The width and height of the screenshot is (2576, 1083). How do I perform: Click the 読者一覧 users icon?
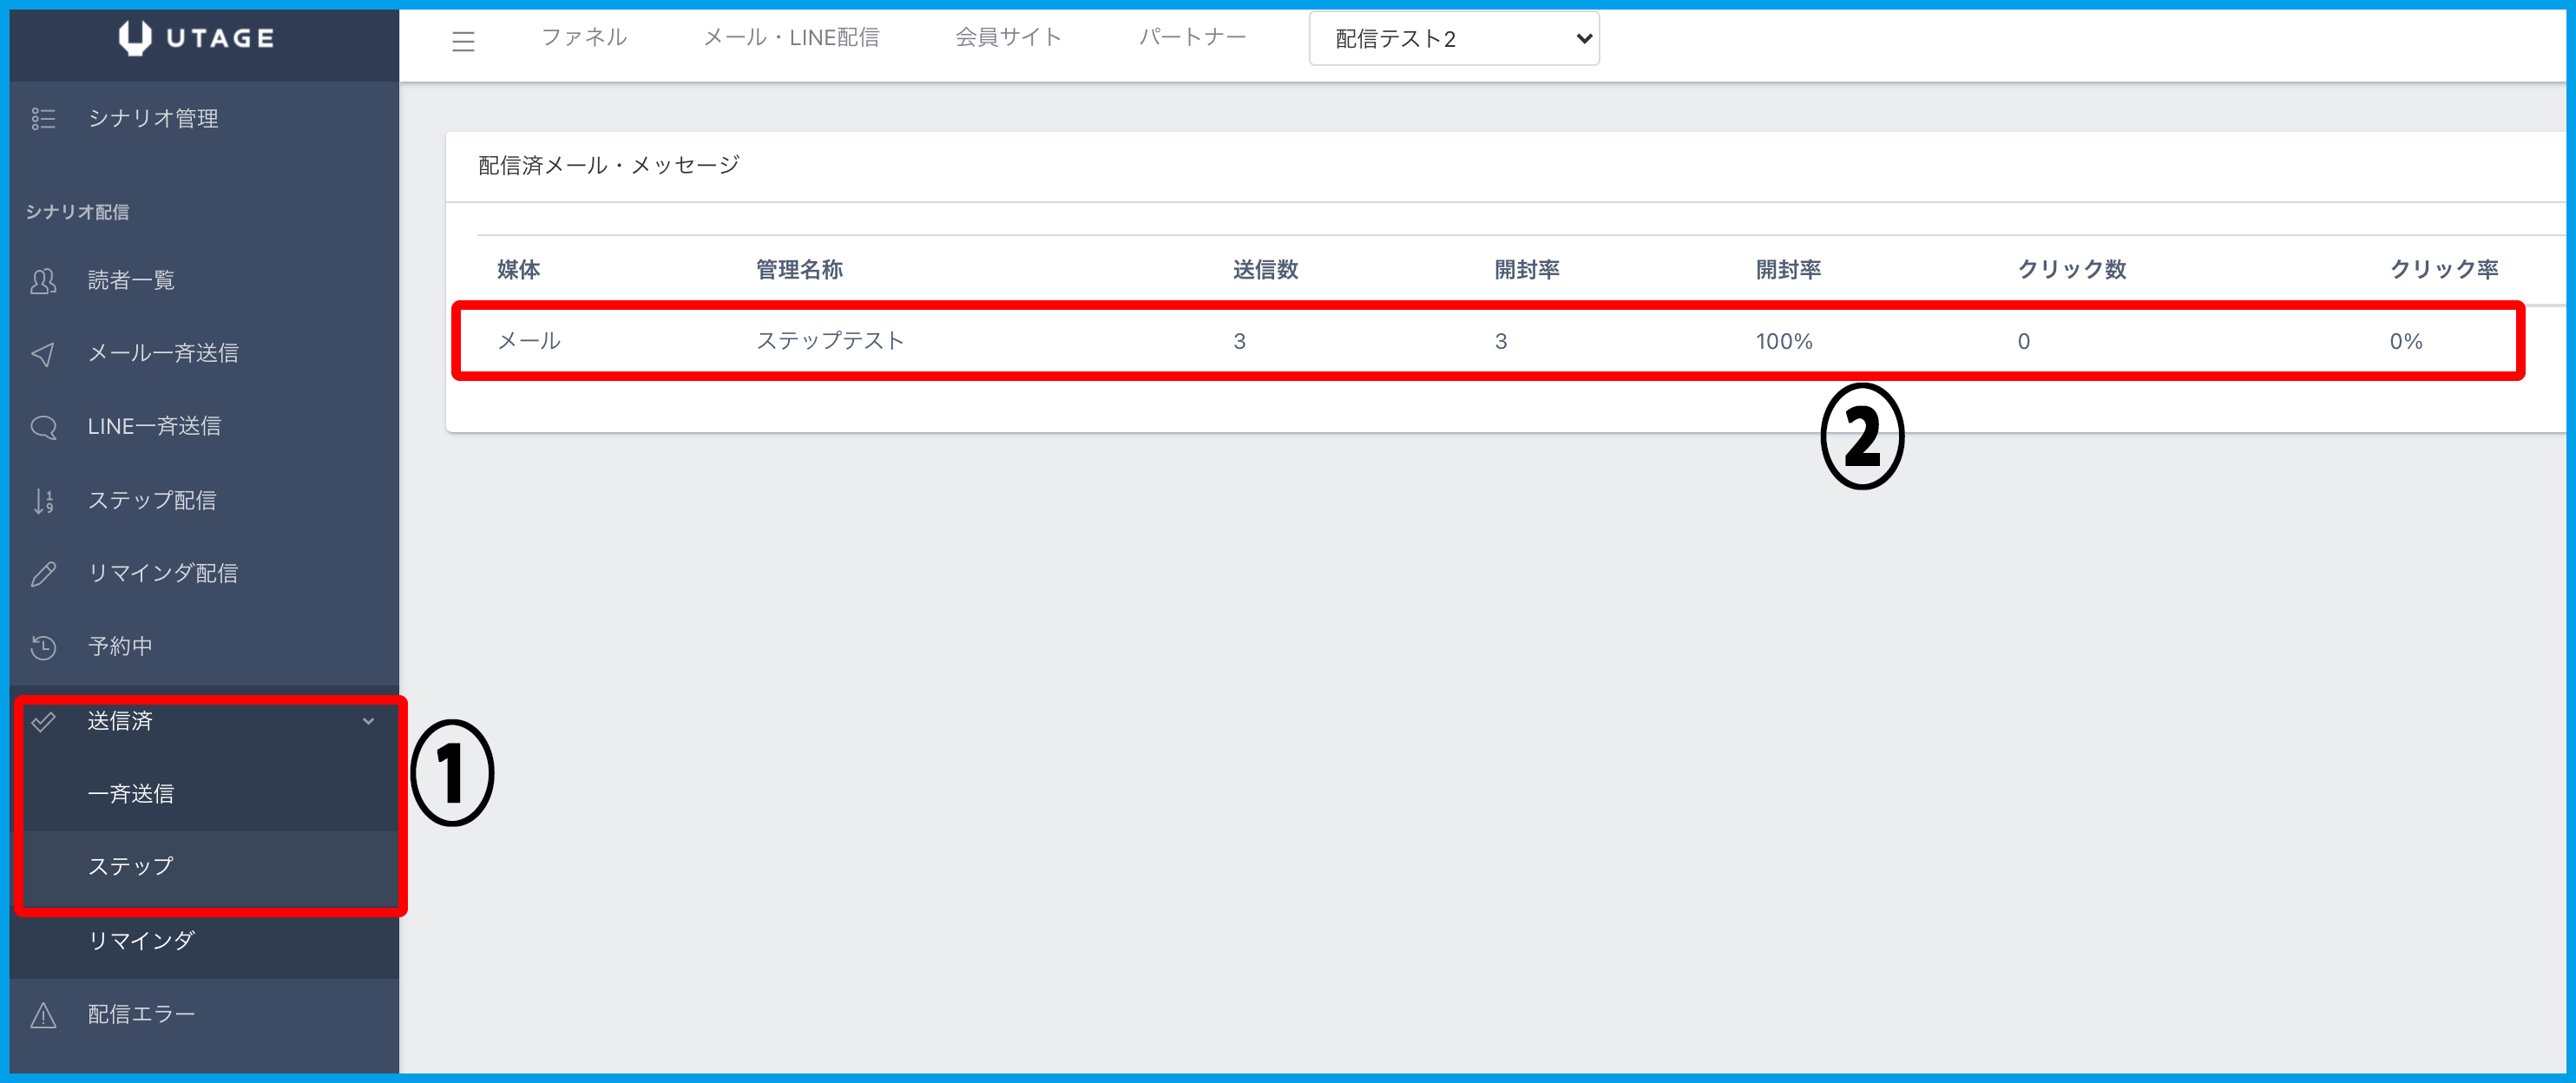(43, 281)
